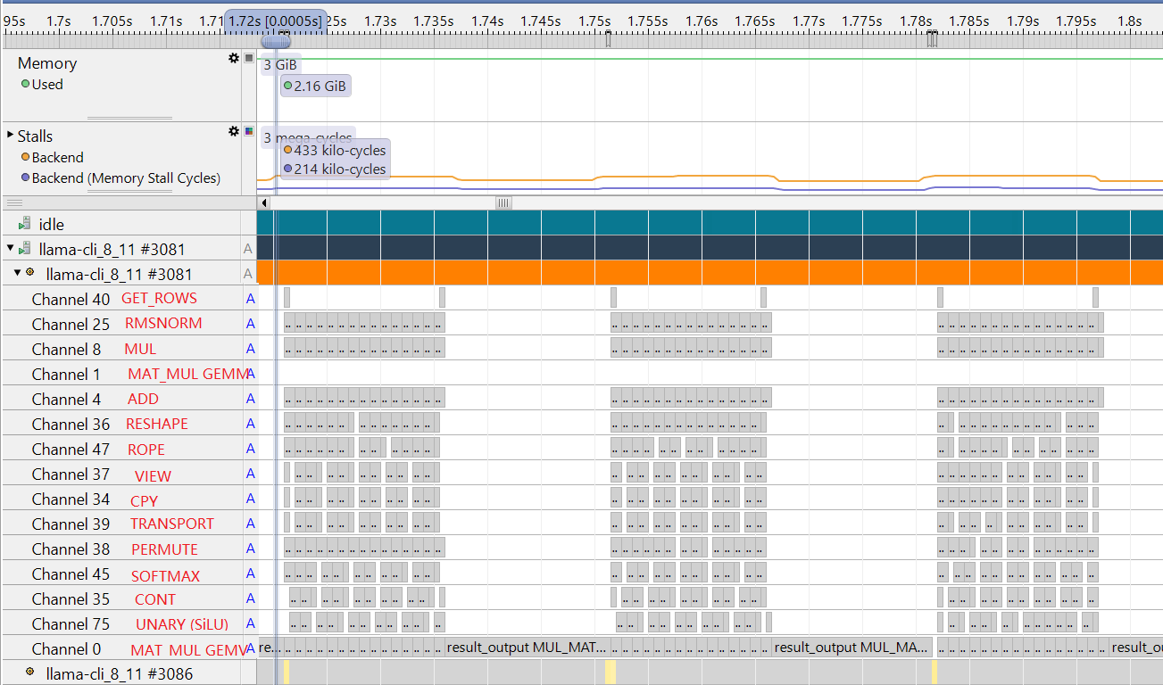
Task: Open Stalls chart settings gear
Action: pos(234,131)
